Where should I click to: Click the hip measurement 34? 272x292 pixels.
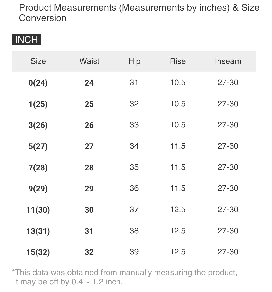tap(134, 146)
